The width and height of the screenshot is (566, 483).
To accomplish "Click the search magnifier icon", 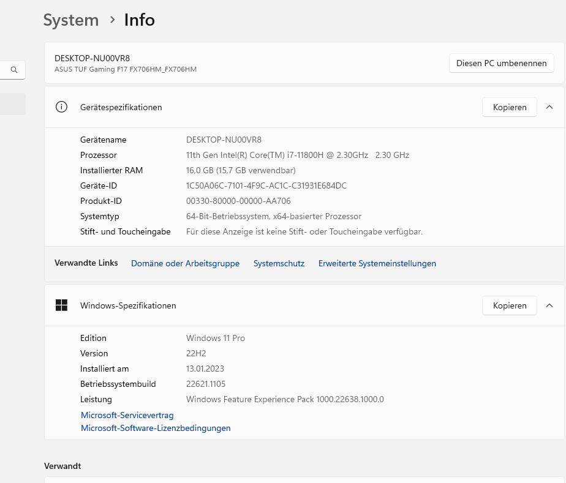I will click(14, 70).
